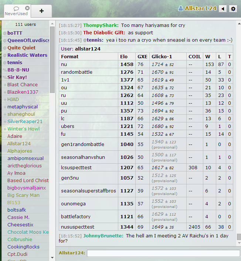Click tennis username in chat message
Screen dimensions: 241x261
coord(95,40)
